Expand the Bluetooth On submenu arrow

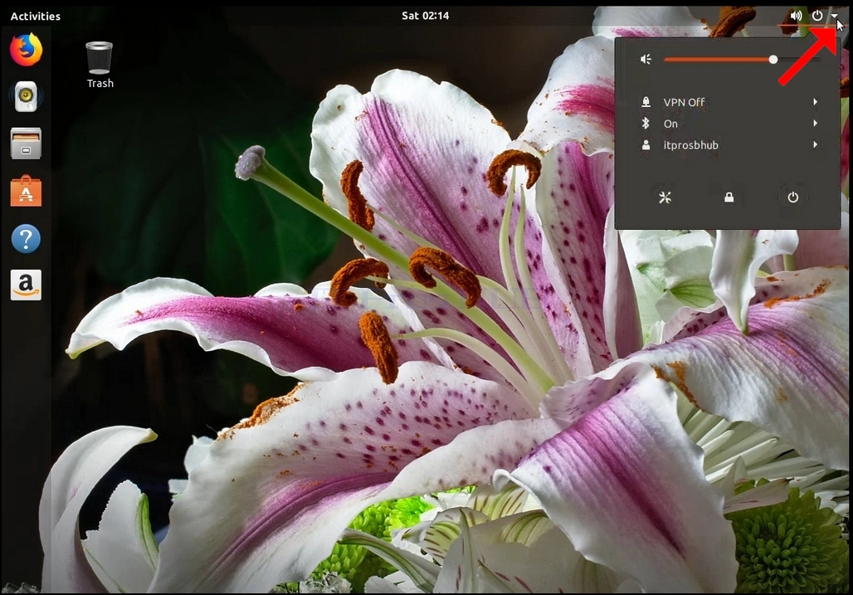[x=815, y=124]
